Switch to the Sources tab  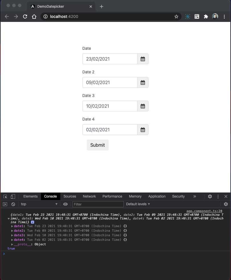(x=70, y=196)
